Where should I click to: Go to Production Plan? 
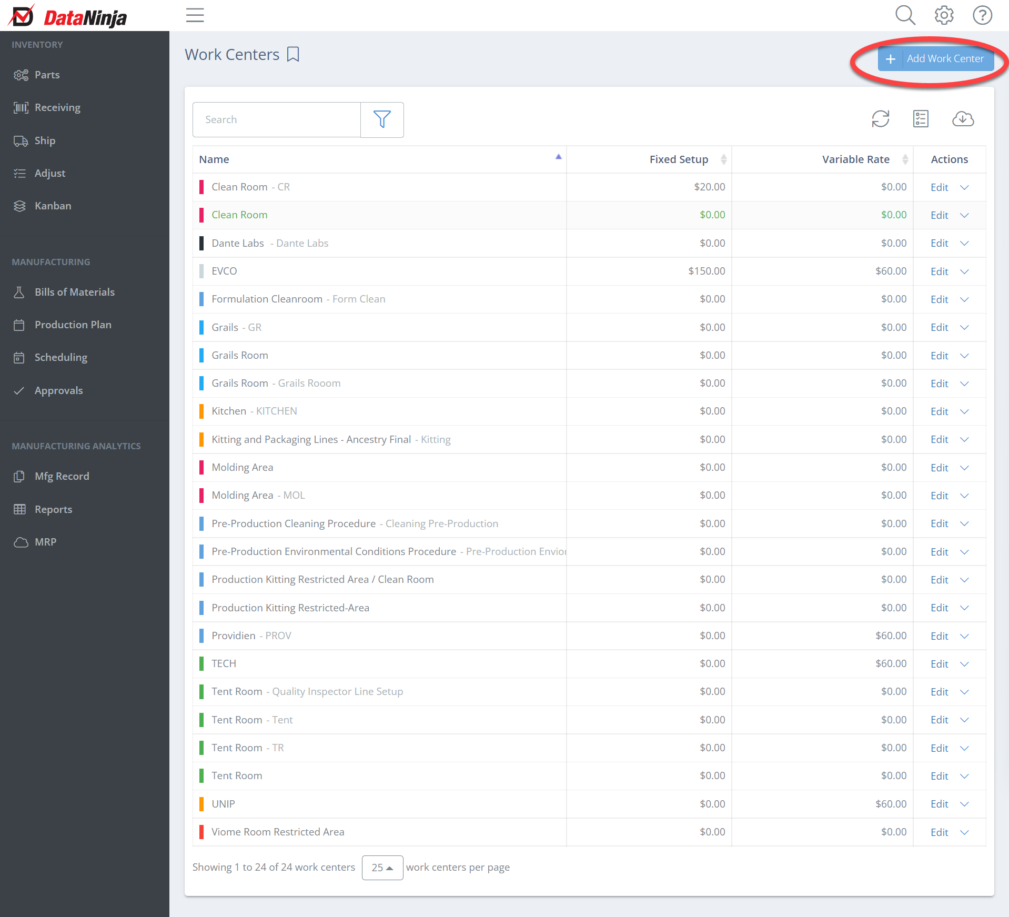73,325
